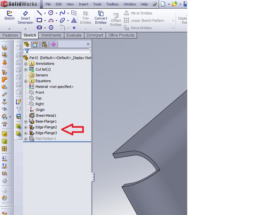Open the Tools menu
The image size is (265, 215).
click(x=97, y=4)
